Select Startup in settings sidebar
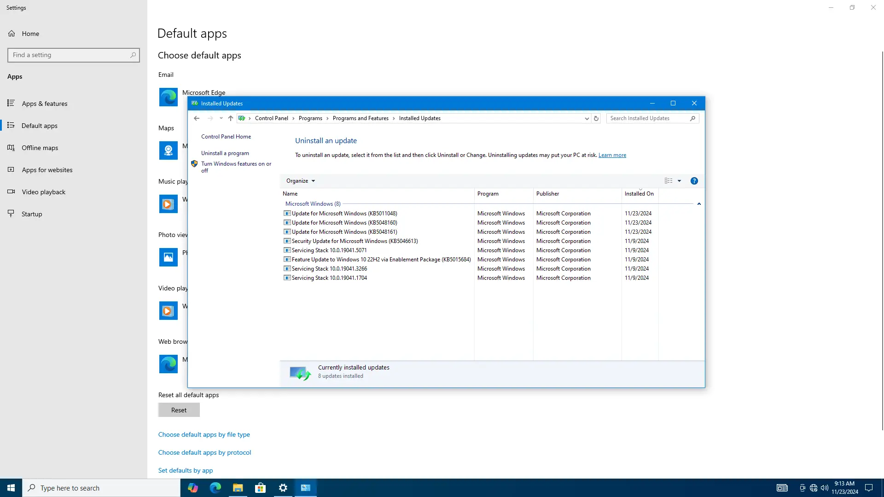The width and height of the screenshot is (884, 497). [32, 214]
